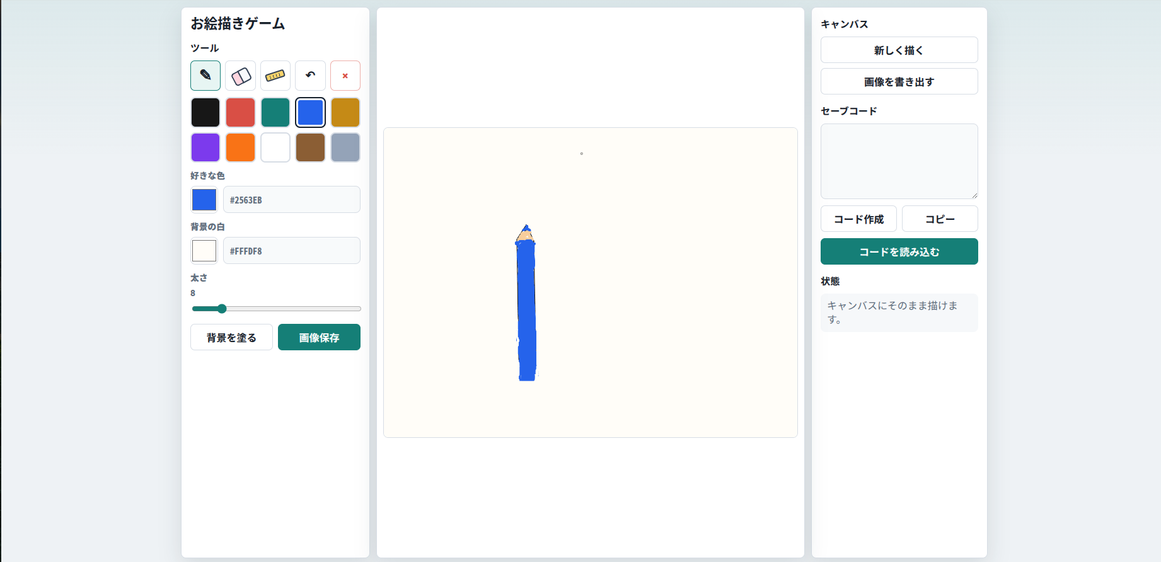Pick the teal green color swatch
The width and height of the screenshot is (1161, 562).
pyautogui.click(x=275, y=112)
